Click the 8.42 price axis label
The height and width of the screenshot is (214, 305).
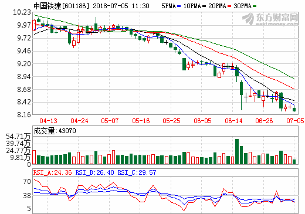[24, 102]
